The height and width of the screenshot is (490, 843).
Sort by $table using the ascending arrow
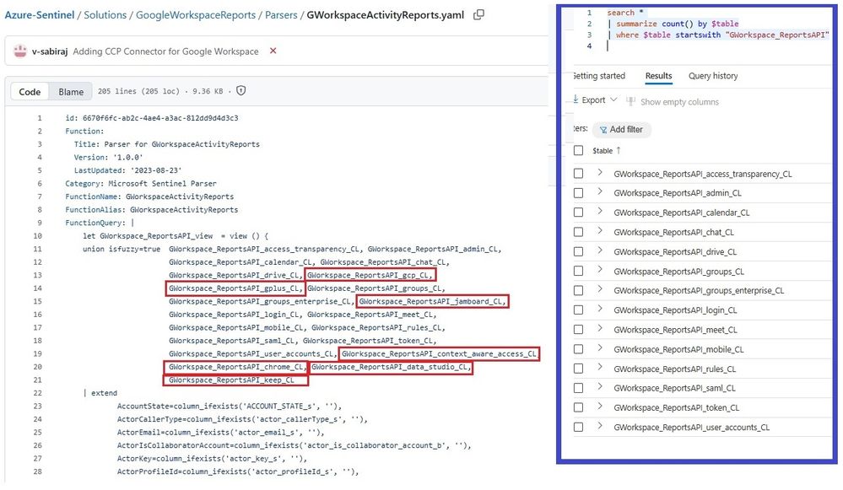pyautogui.click(x=619, y=150)
